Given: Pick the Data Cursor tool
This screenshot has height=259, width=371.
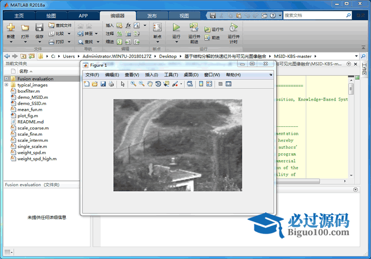Looking at the screenshot, I should click(166, 84).
